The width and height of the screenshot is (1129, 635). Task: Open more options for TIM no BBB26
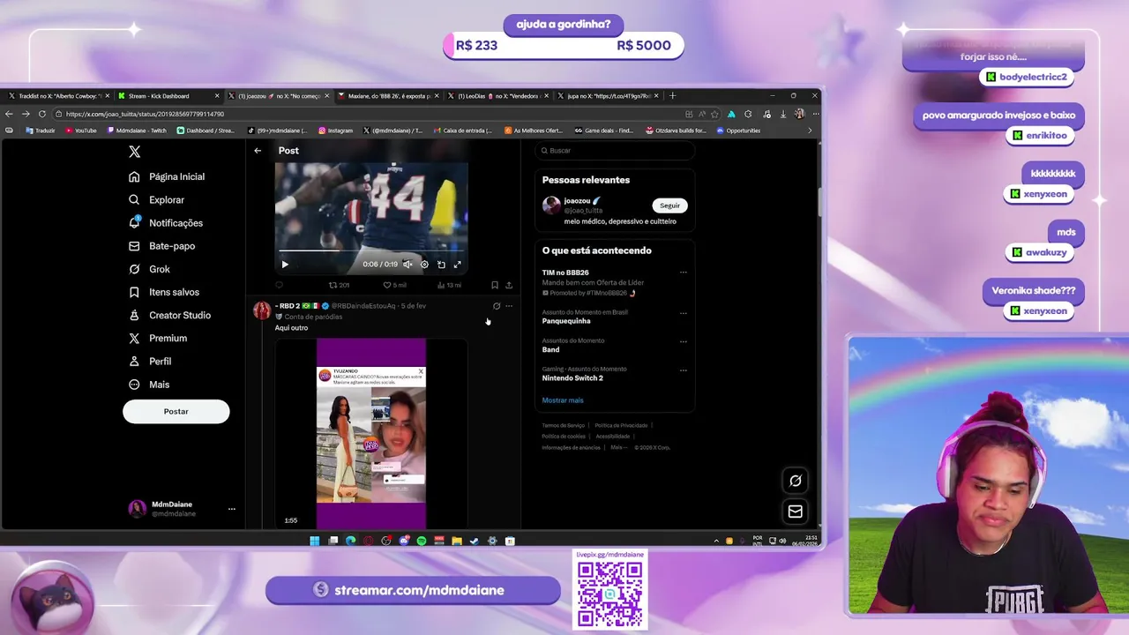pyautogui.click(x=683, y=273)
